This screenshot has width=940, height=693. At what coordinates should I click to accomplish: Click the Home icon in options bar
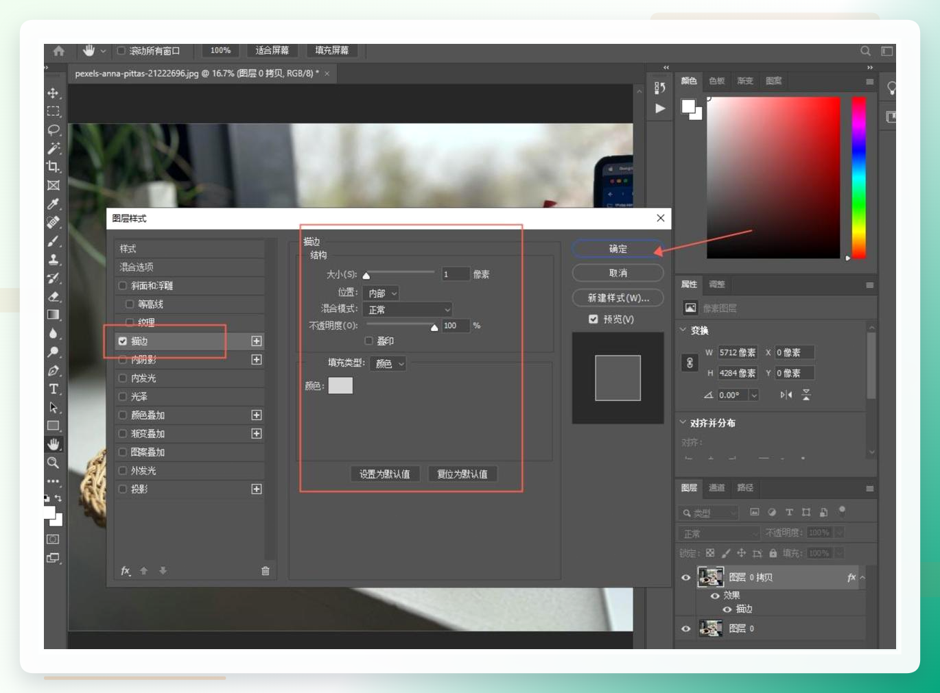[x=59, y=51]
